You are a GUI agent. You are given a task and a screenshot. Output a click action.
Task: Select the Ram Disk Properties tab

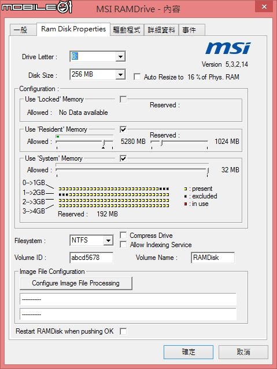tap(73, 29)
